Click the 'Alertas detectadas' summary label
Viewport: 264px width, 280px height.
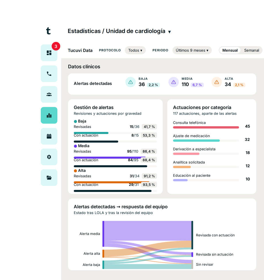click(x=93, y=83)
